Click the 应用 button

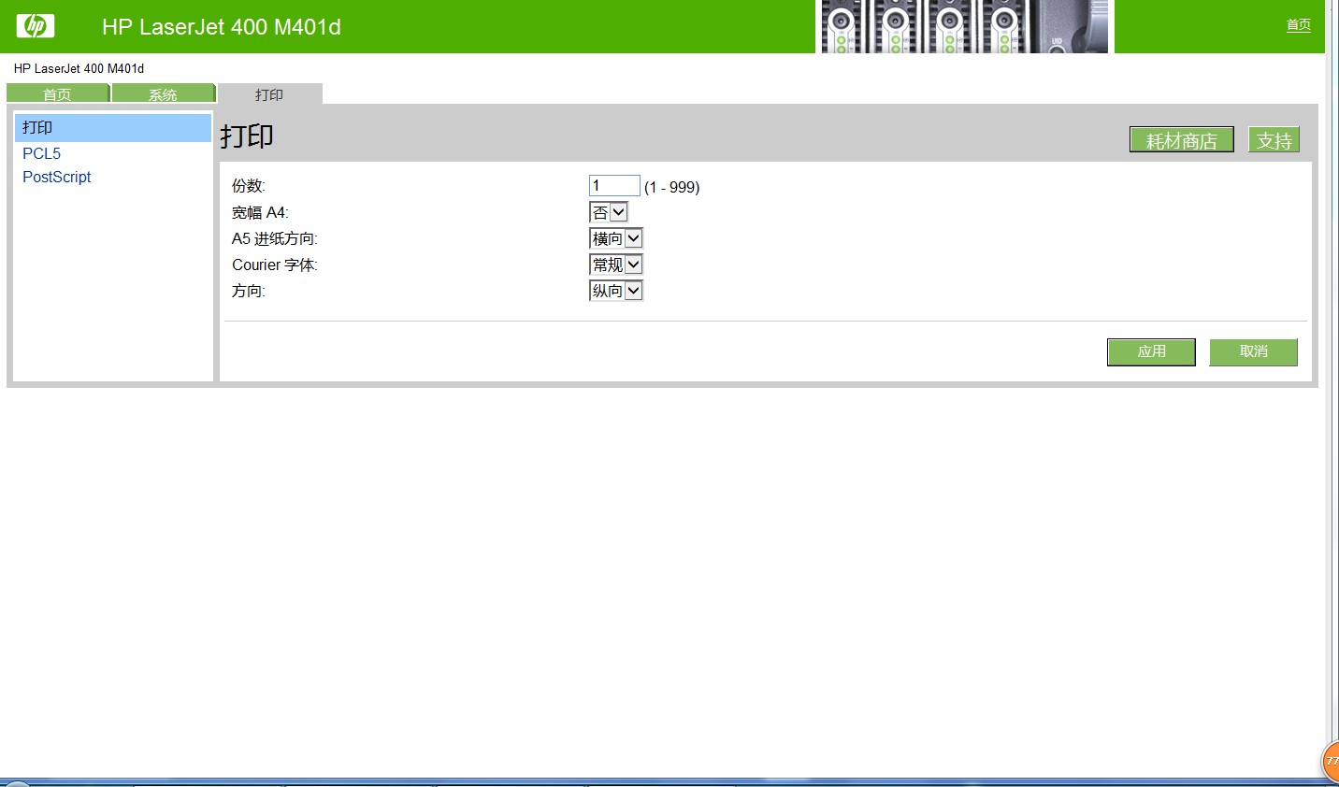(x=1151, y=351)
